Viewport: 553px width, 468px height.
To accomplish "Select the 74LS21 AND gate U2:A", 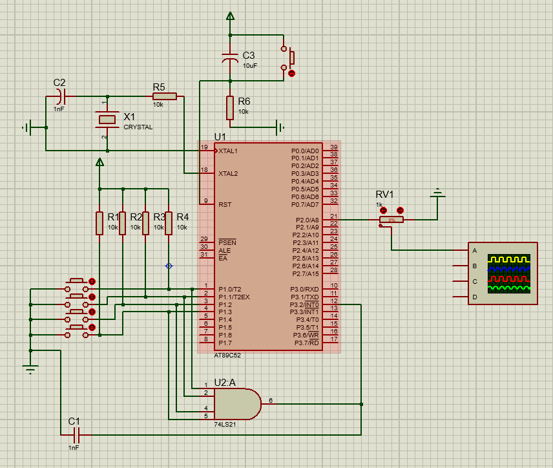I will tap(236, 404).
